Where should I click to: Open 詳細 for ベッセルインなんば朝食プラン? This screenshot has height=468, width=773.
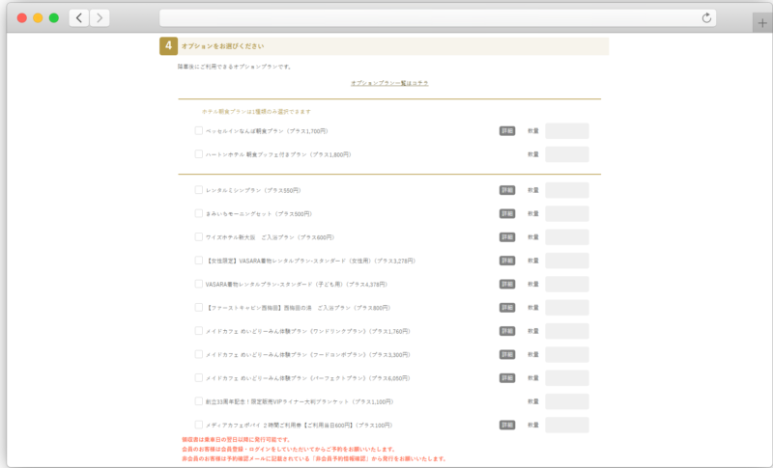point(507,131)
